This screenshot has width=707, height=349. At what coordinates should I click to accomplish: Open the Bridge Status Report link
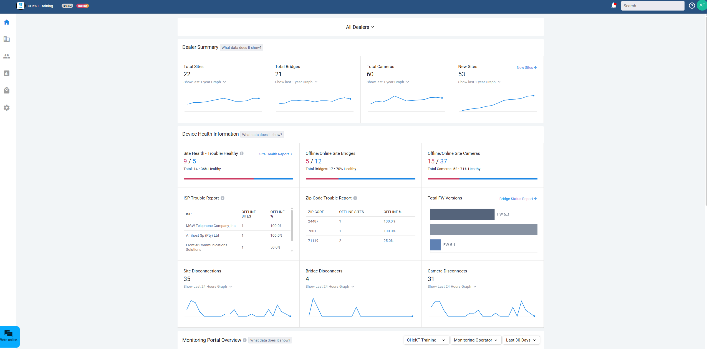click(518, 199)
